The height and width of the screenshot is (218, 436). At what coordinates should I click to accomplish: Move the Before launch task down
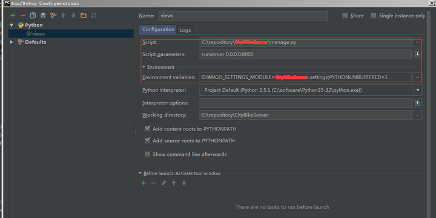pos(184,183)
